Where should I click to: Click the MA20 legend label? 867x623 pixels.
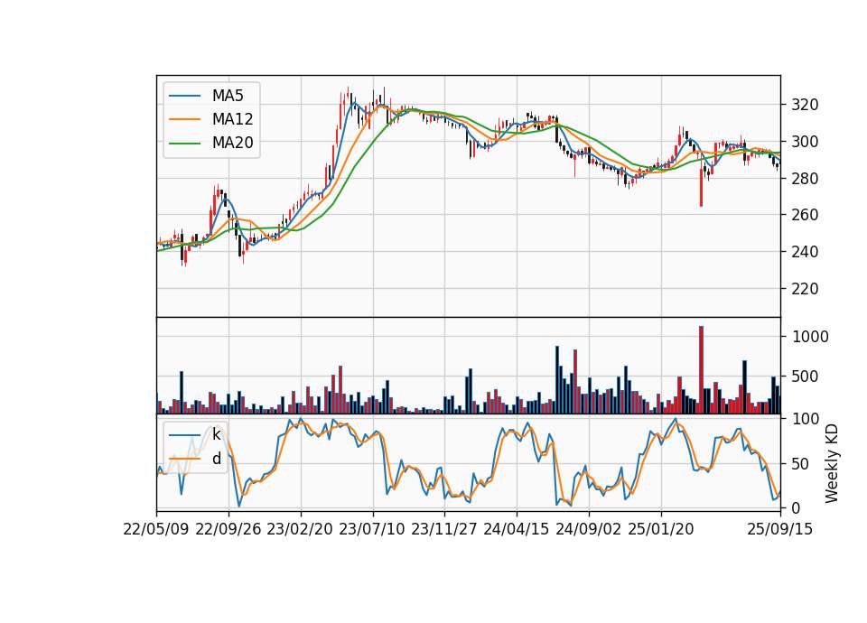pyautogui.click(x=232, y=144)
